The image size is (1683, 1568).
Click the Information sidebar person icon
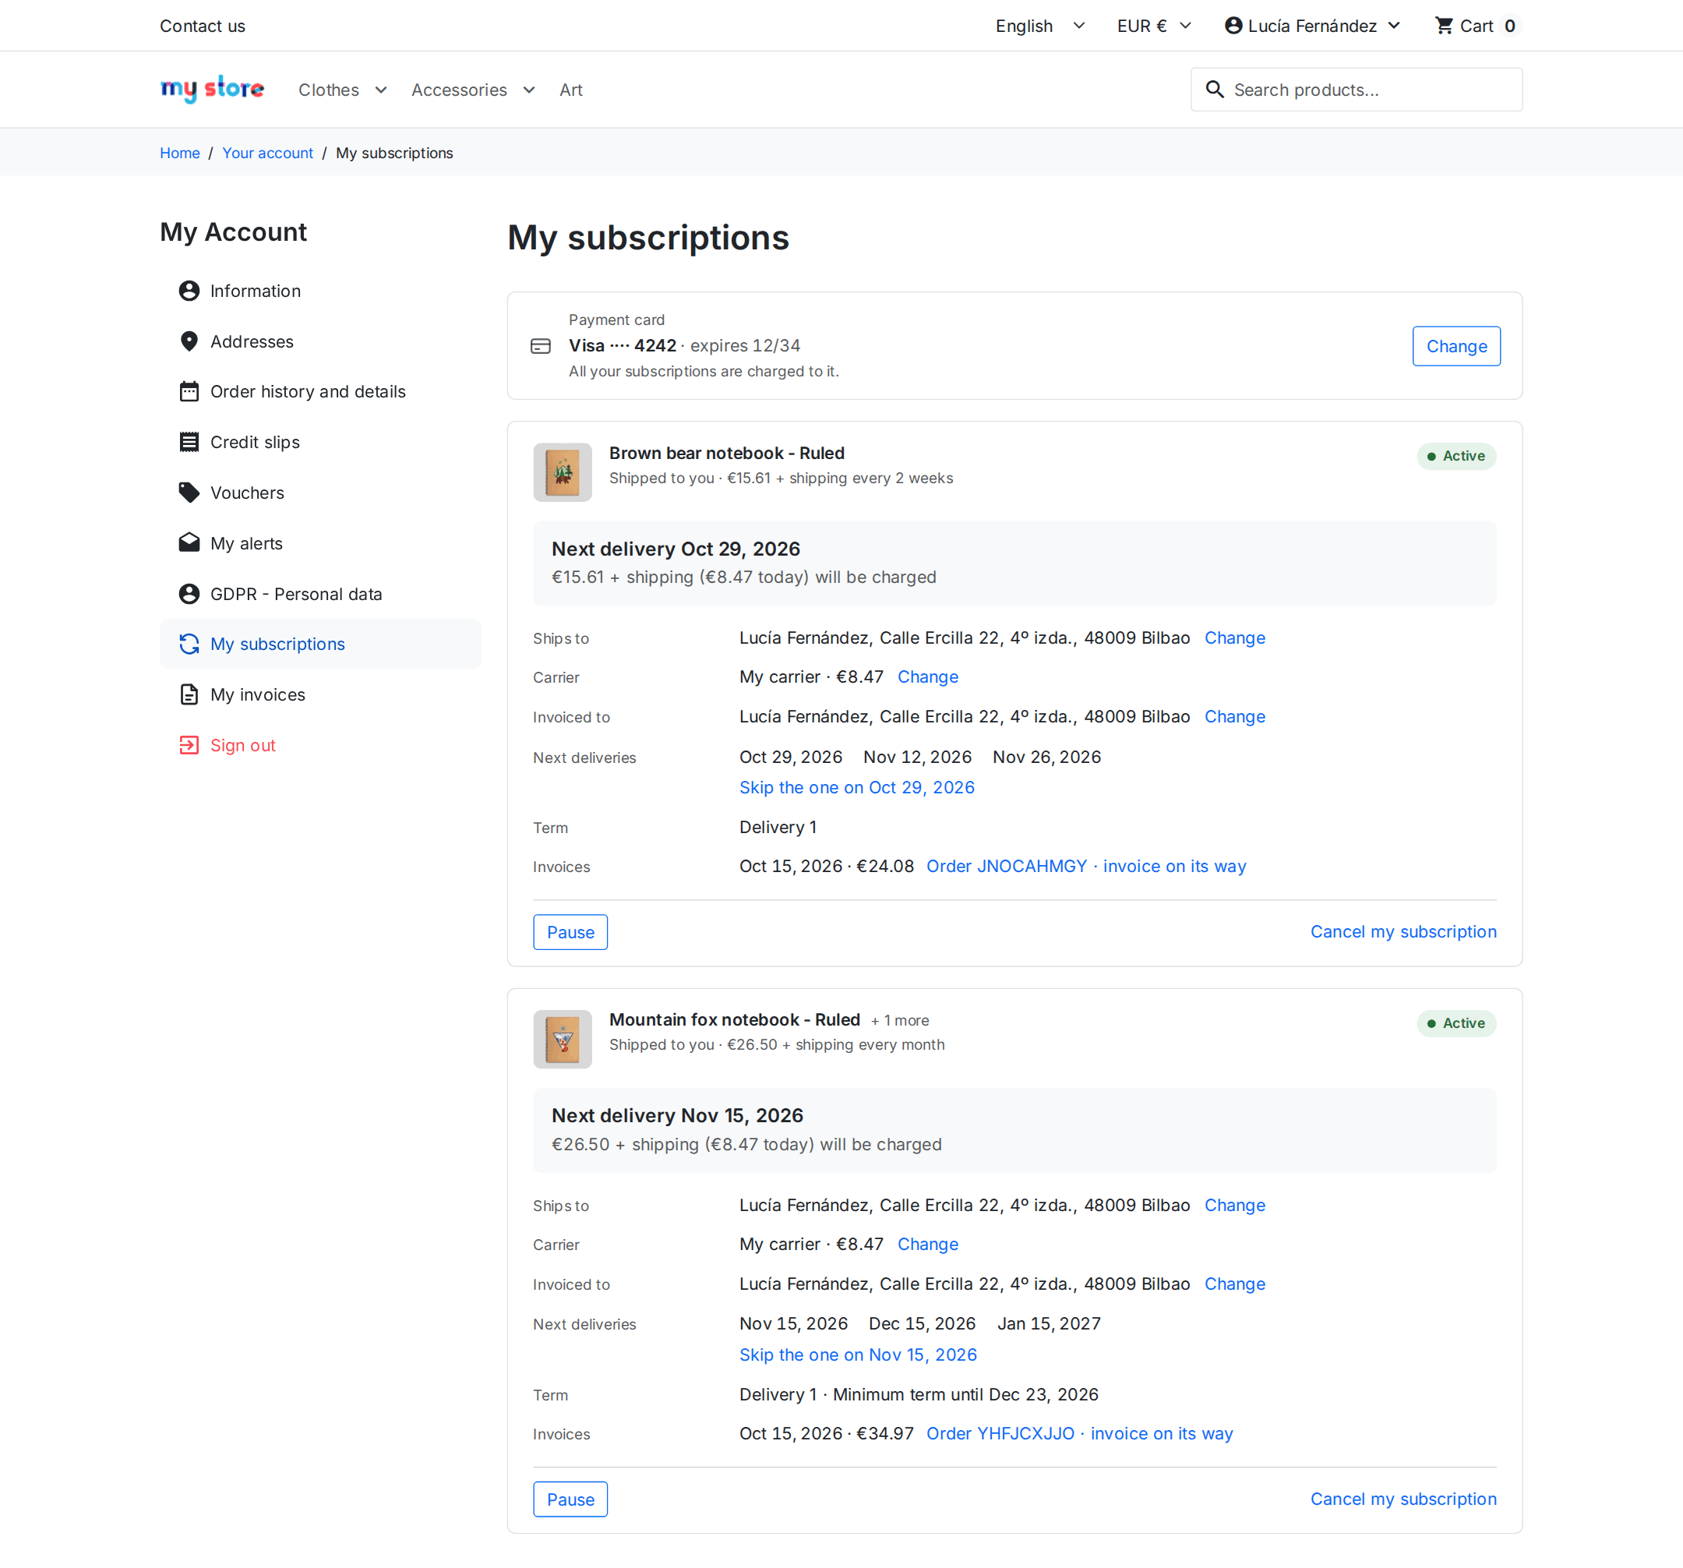(189, 291)
